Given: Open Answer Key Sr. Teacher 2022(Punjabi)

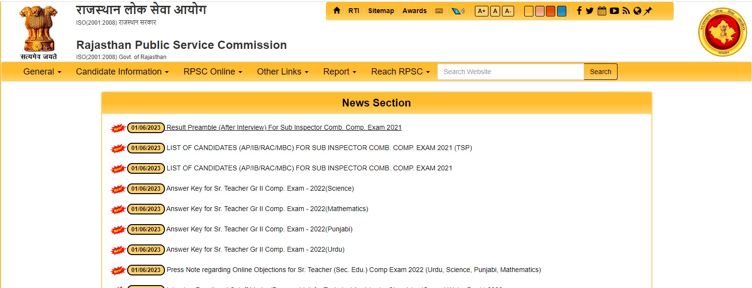Looking at the screenshot, I should tap(259, 229).
